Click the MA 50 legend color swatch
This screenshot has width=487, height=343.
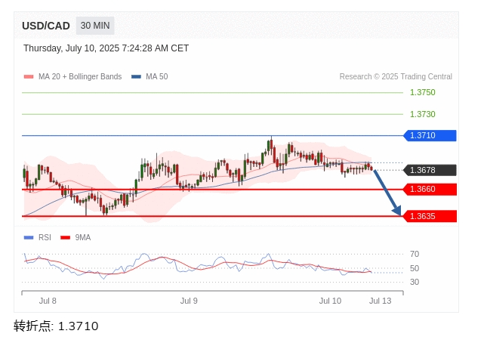pos(136,77)
